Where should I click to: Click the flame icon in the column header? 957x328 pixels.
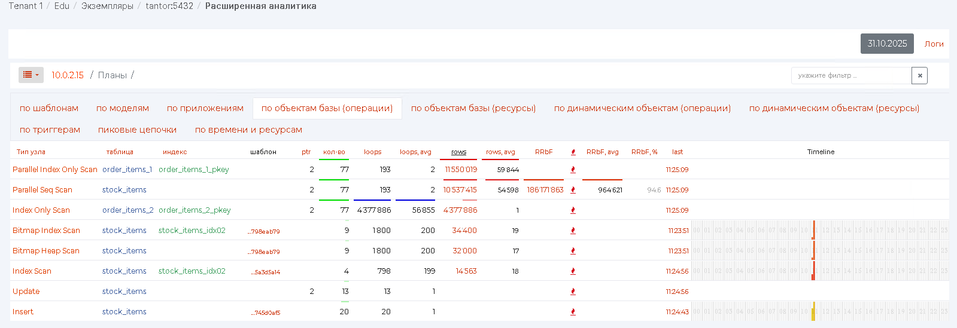point(573,152)
